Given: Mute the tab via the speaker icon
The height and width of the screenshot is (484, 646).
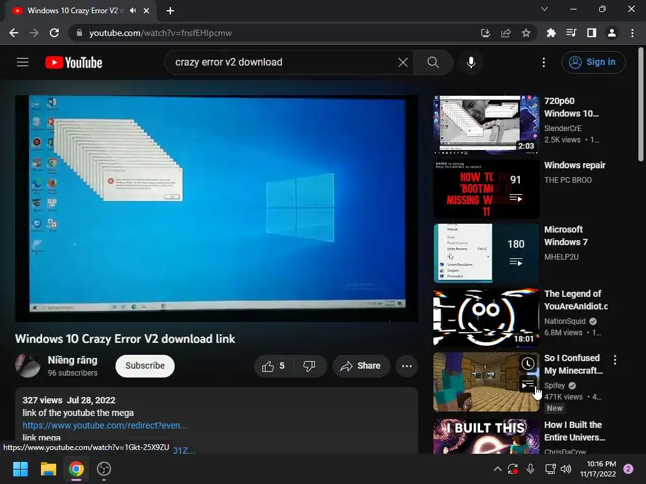Looking at the screenshot, I should point(132,11).
